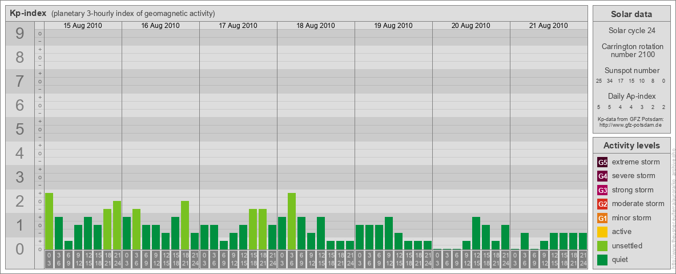676x274 pixels.
Task: Click the G1 minor storm legend icon
Action: (x=602, y=218)
